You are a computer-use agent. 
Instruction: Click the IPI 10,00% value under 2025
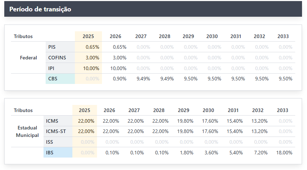pos(91,68)
